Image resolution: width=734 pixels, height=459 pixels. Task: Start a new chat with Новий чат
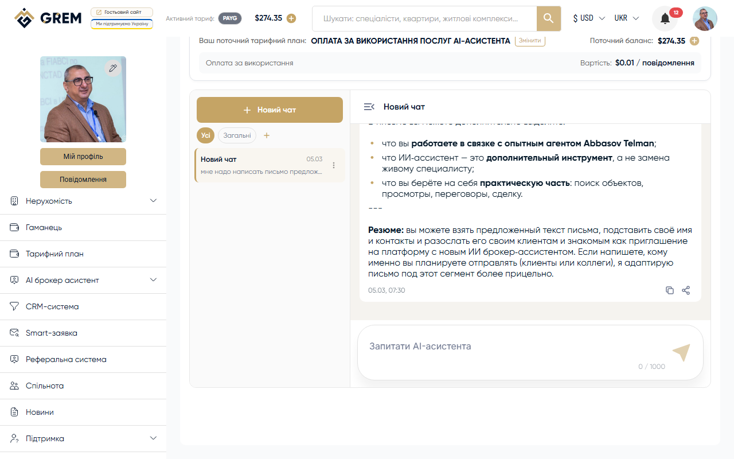270,110
